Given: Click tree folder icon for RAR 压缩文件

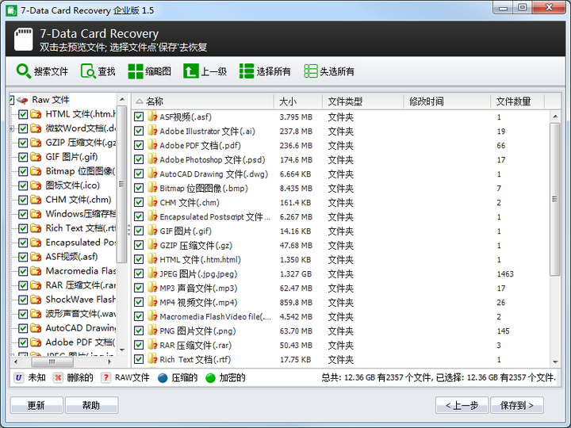Looking at the screenshot, I should click(36, 285).
